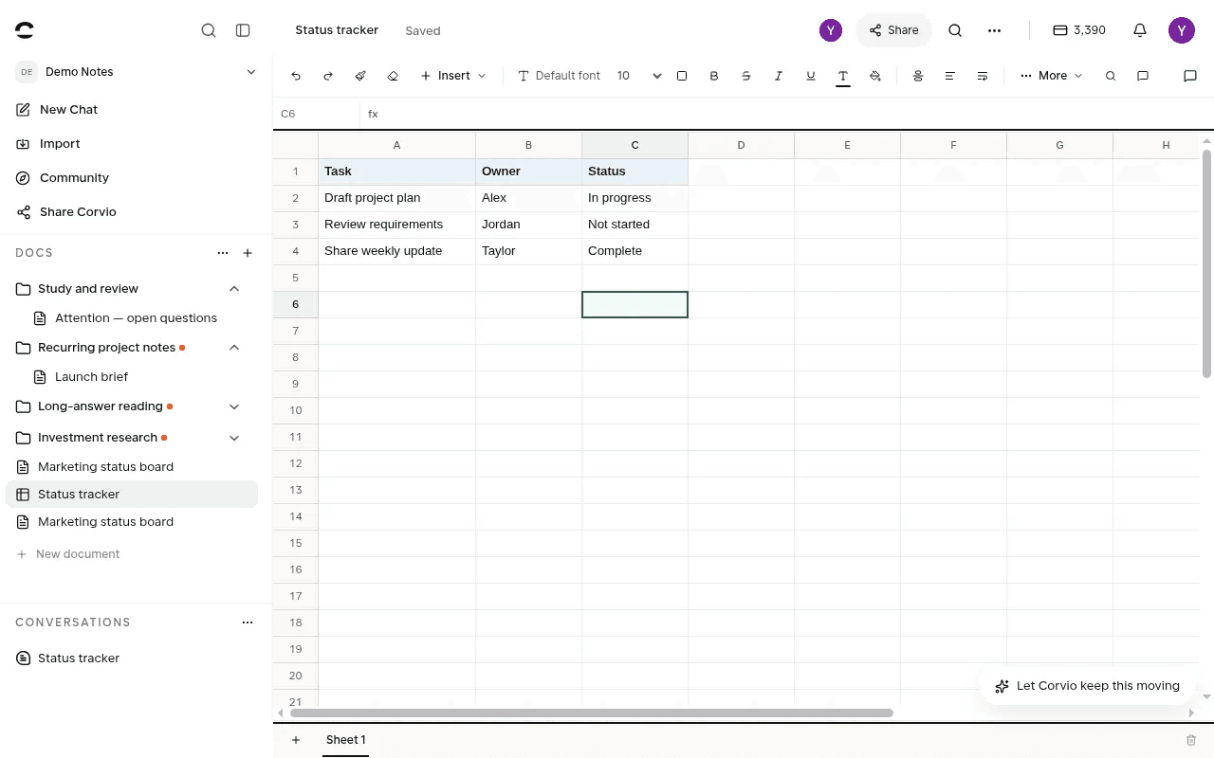The height and width of the screenshot is (758, 1214).
Task: Click the sidebar search magnifier
Action: point(209,30)
